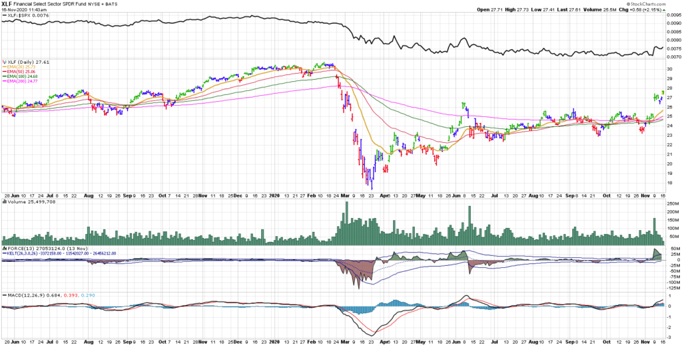
Task: Click the candlestick icon beside XLF (Daily)
Action: click(x=5, y=62)
